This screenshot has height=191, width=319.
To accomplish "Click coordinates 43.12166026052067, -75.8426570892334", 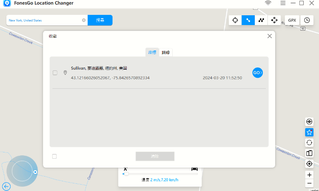I will click(110, 78).
